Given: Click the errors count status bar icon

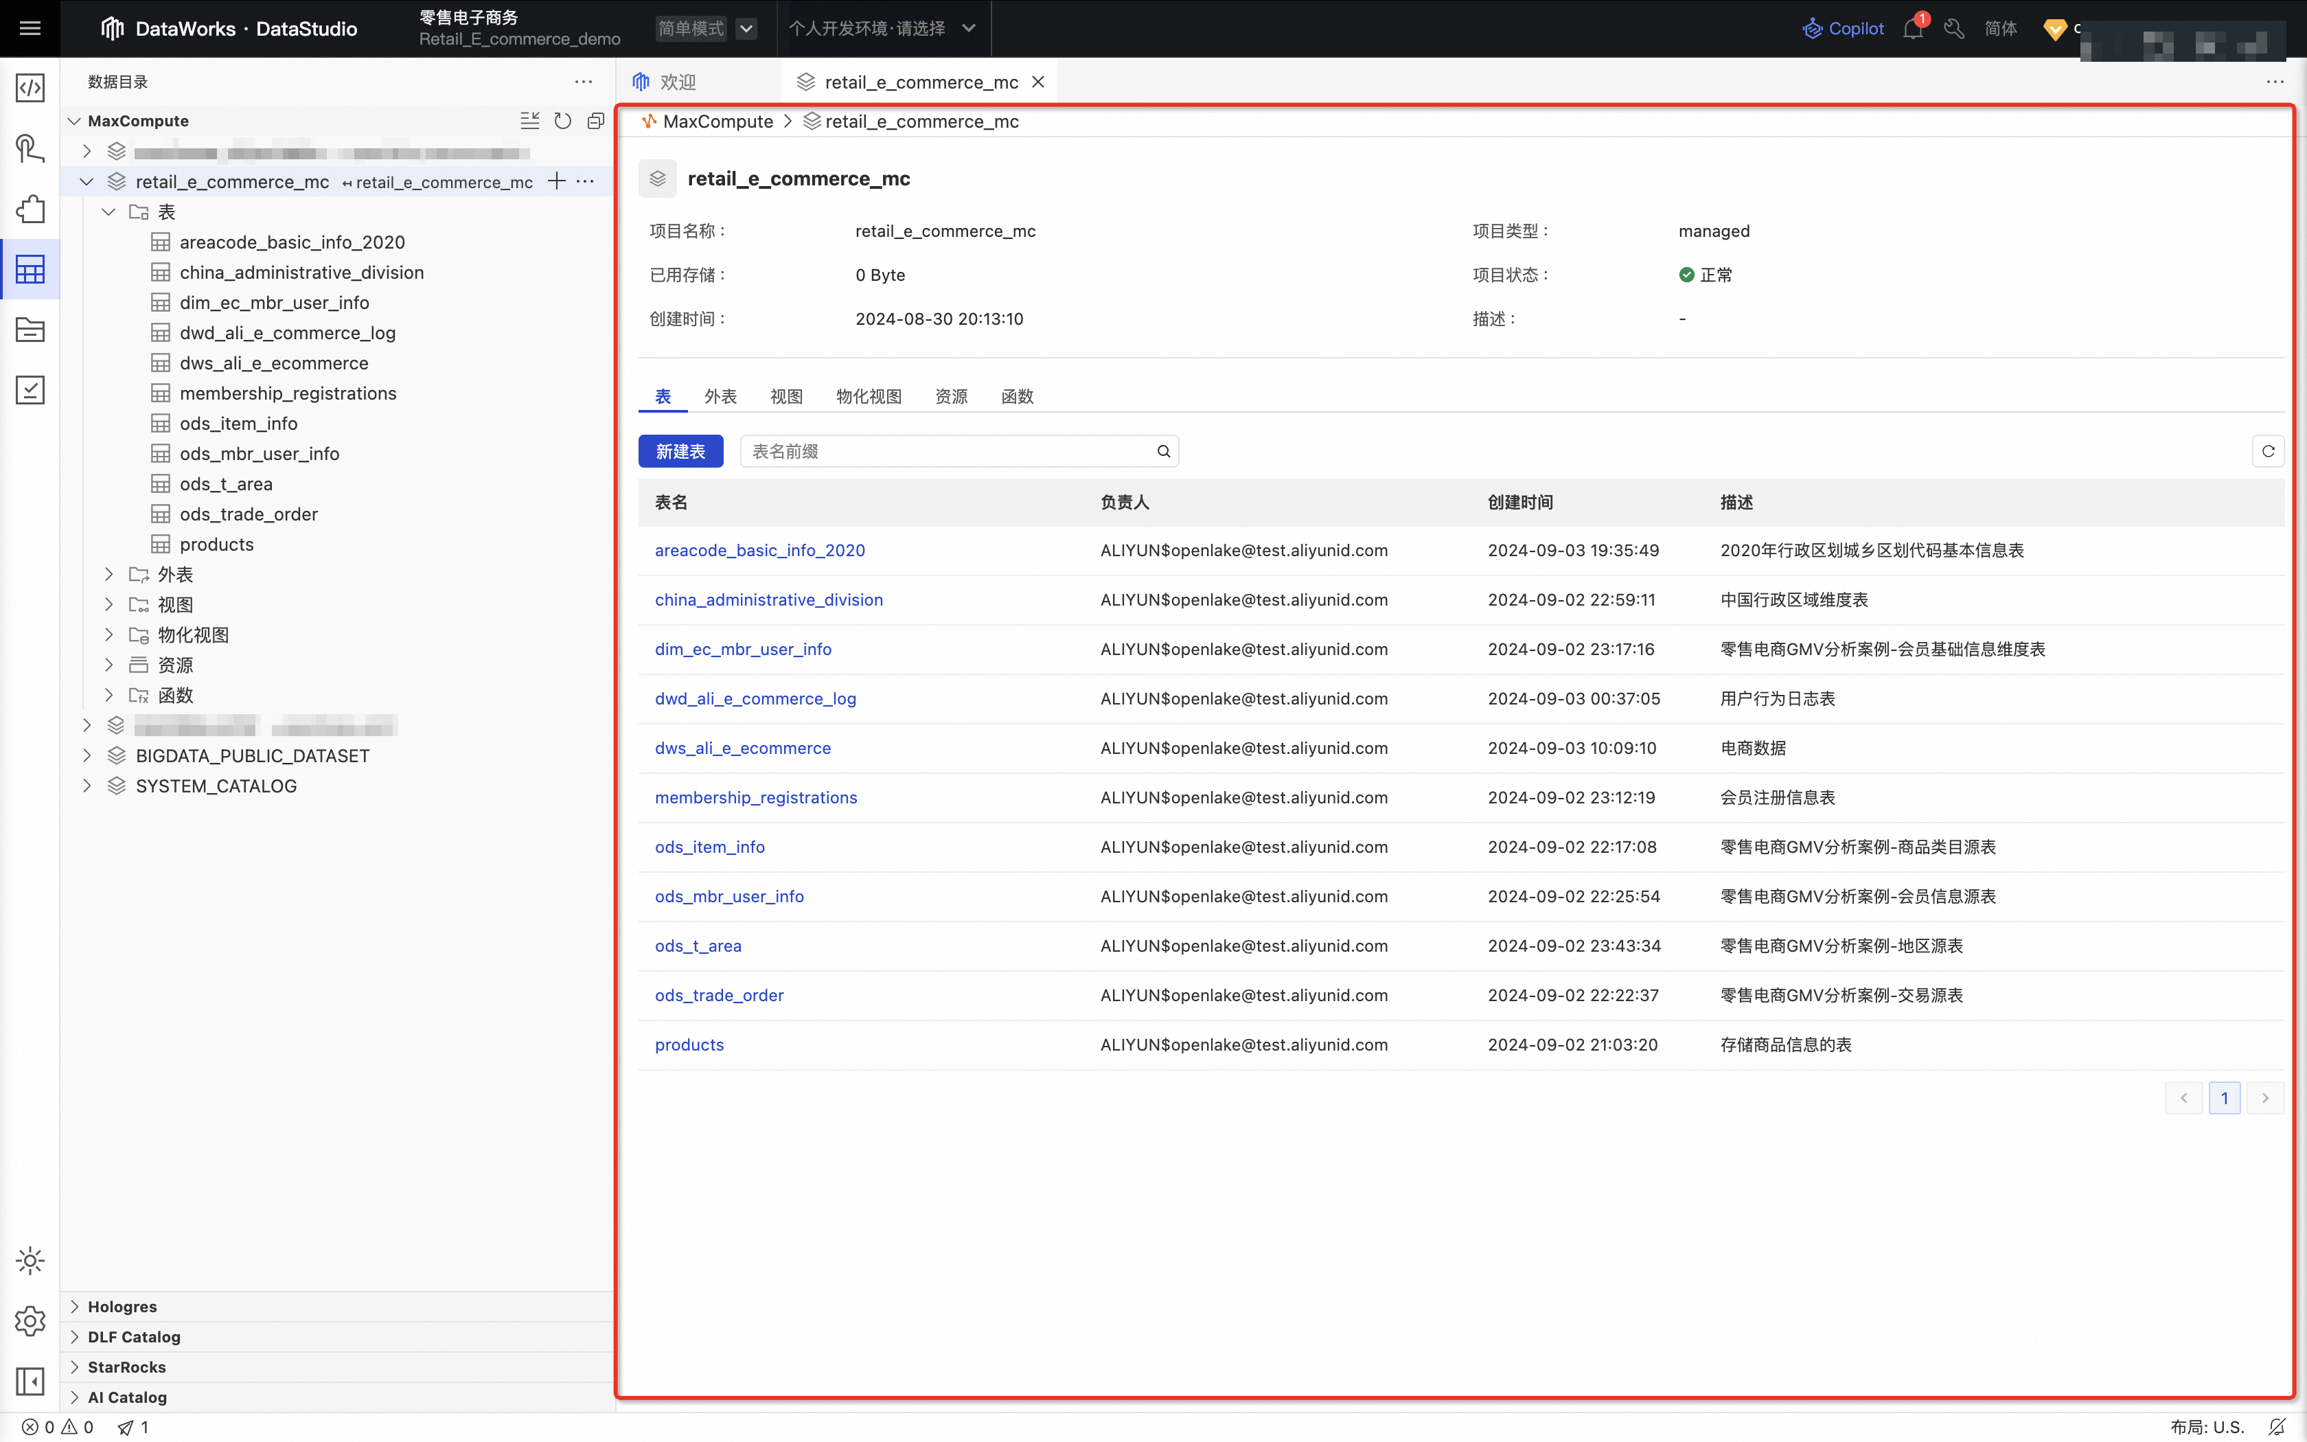Looking at the screenshot, I should tap(39, 1427).
